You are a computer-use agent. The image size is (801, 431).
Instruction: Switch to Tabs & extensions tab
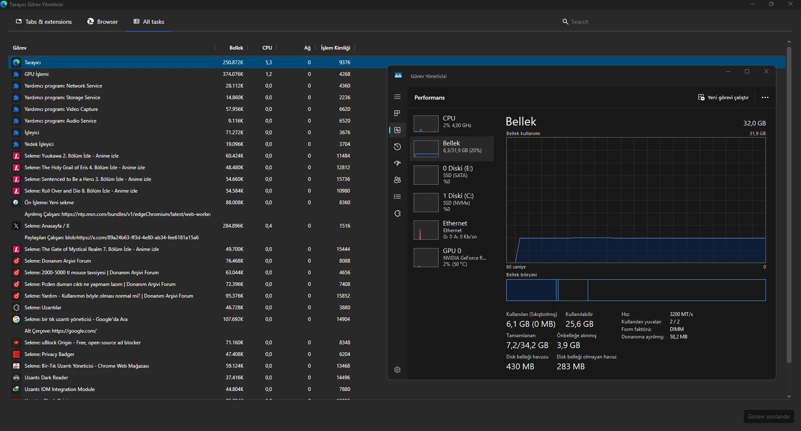point(44,22)
